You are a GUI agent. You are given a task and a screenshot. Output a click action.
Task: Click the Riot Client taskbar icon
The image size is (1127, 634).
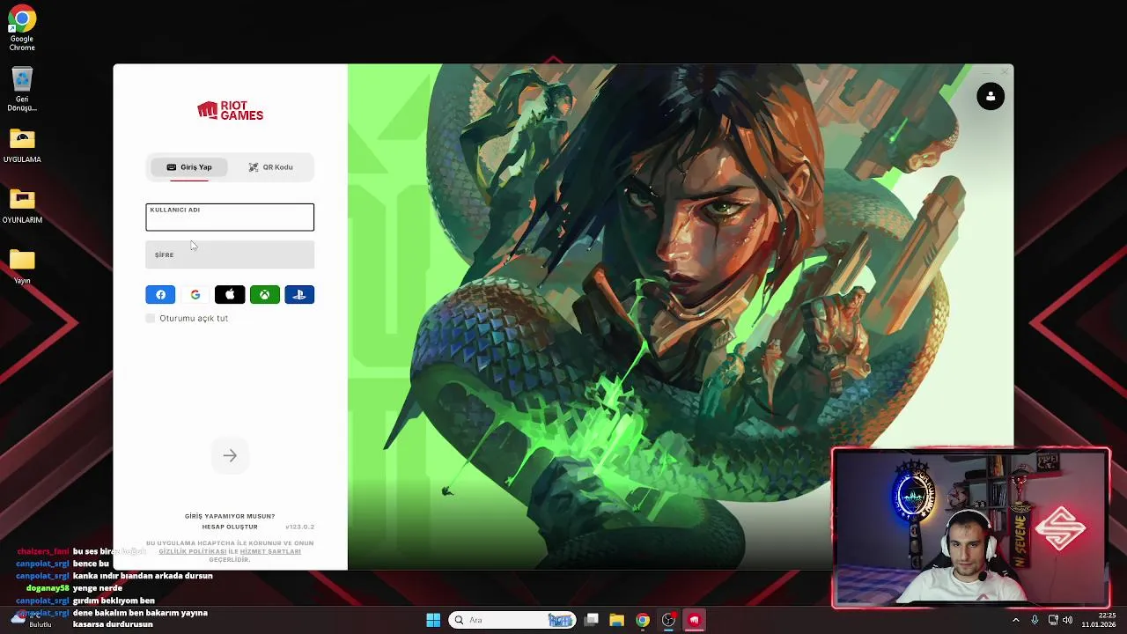(694, 620)
